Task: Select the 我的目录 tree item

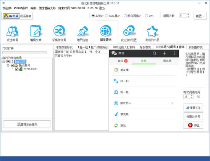Action: pos(20,62)
